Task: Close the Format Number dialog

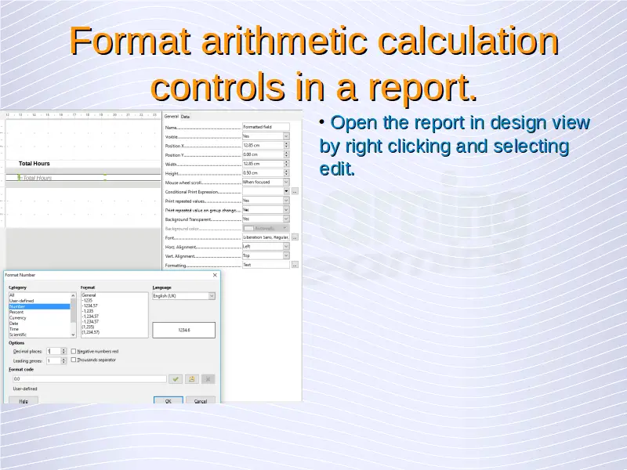Action: point(215,275)
